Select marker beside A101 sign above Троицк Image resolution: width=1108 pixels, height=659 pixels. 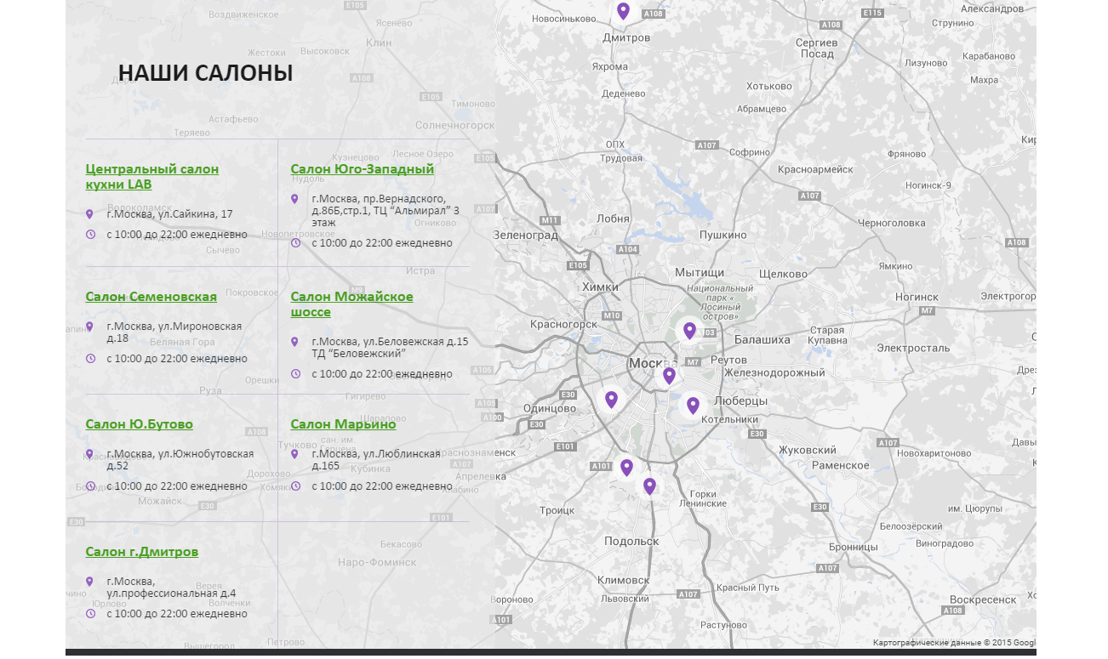pyautogui.click(x=626, y=468)
